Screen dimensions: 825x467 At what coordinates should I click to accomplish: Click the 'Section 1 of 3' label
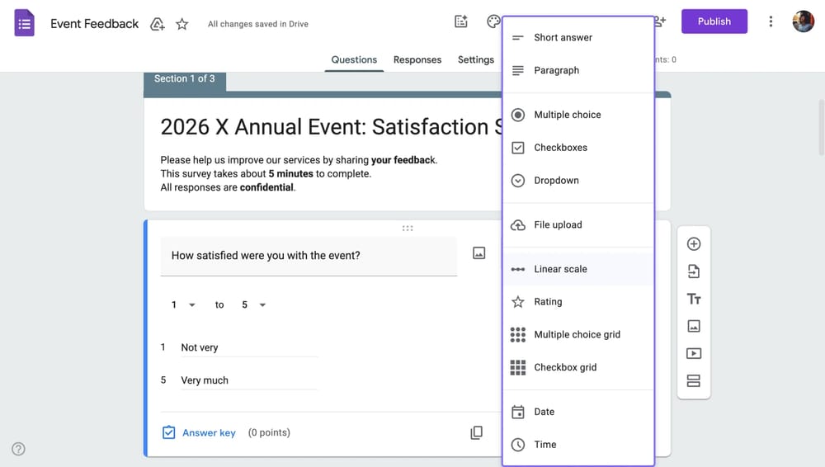tap(184, 78)
